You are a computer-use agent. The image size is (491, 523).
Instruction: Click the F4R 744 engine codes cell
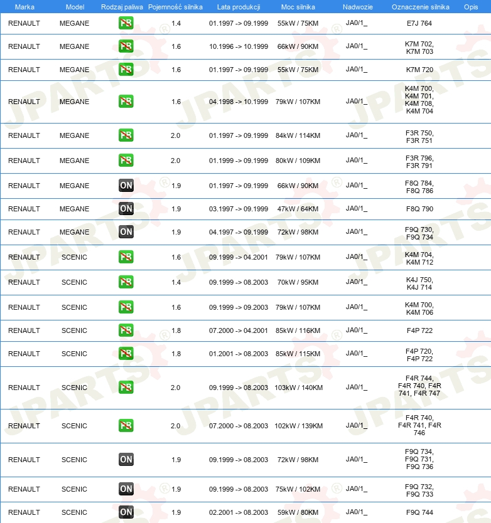[x=419, y=386]
